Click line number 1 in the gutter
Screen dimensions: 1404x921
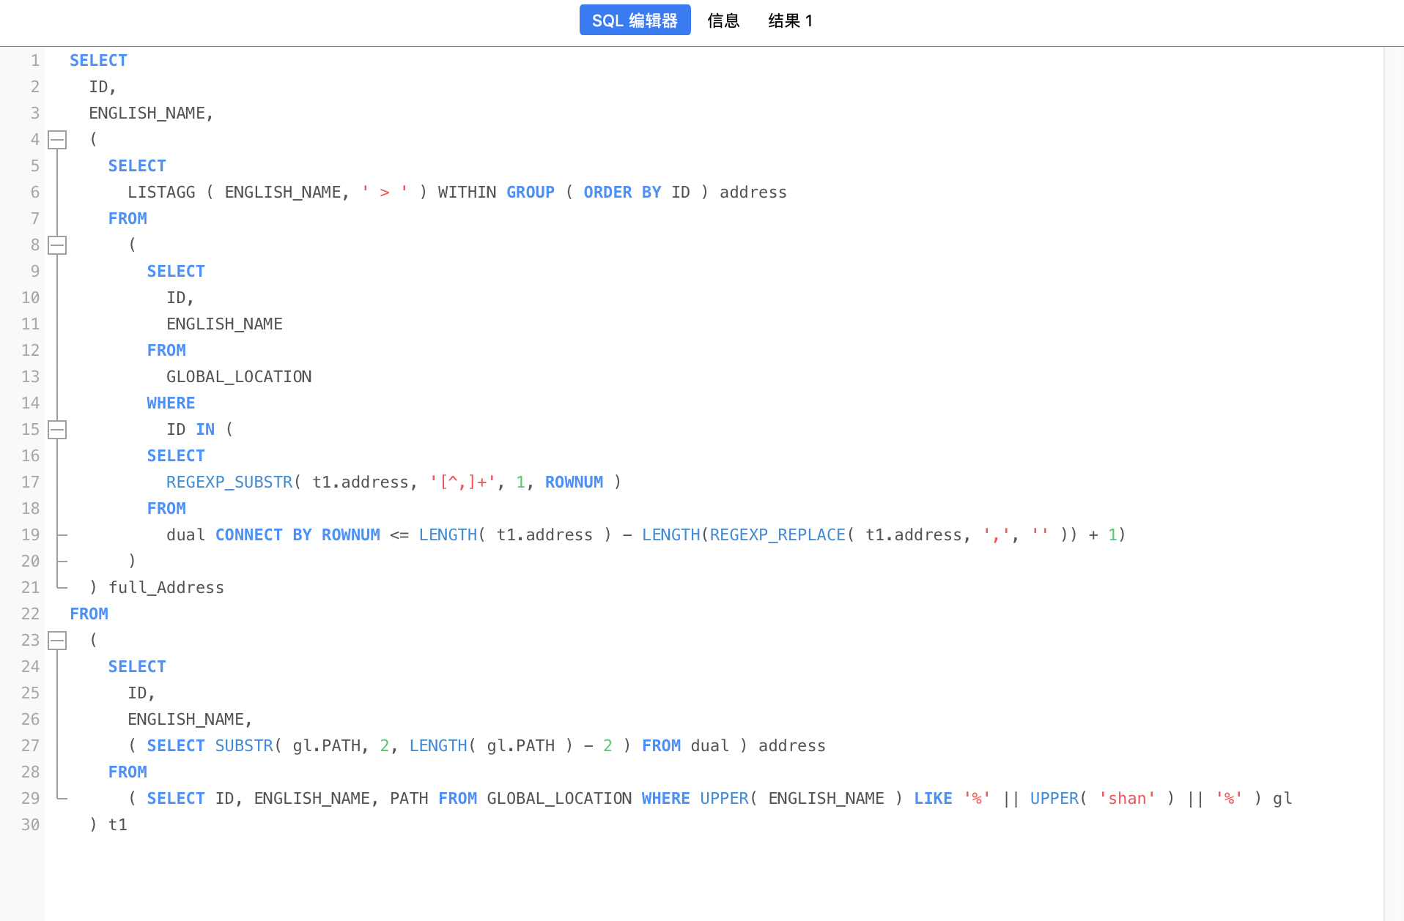(x=35, y=60)
